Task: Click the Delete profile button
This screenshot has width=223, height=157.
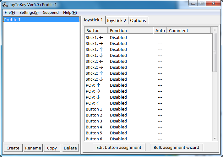Action: (70, 148)
